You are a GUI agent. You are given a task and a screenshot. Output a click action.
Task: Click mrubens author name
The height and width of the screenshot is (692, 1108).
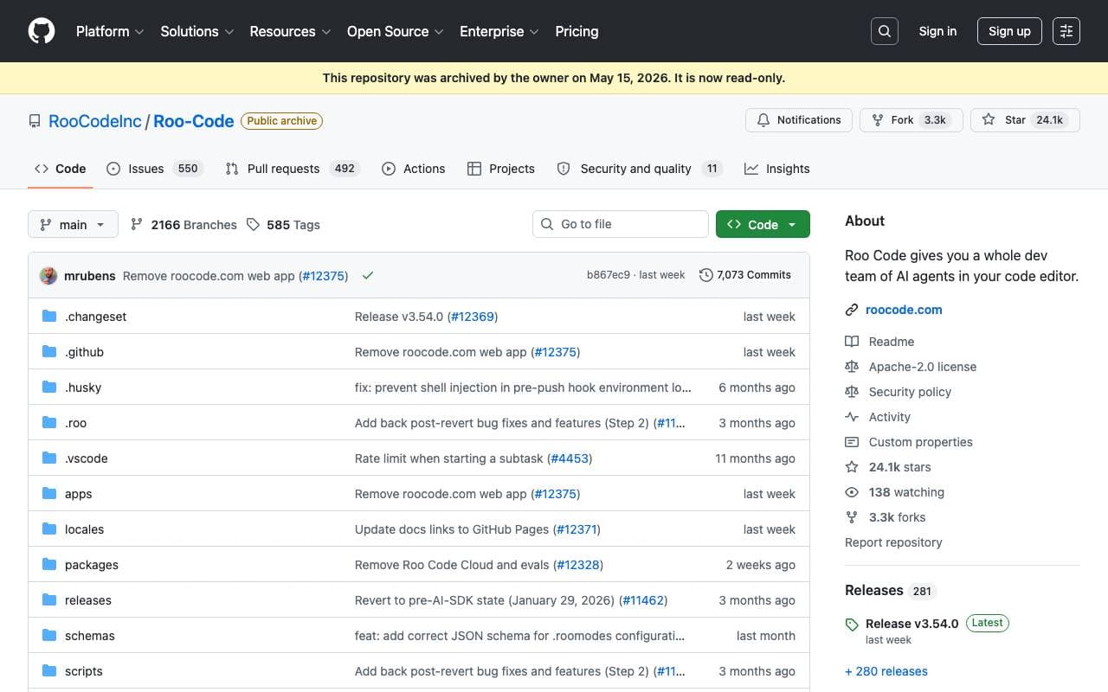tap(90, 276)
